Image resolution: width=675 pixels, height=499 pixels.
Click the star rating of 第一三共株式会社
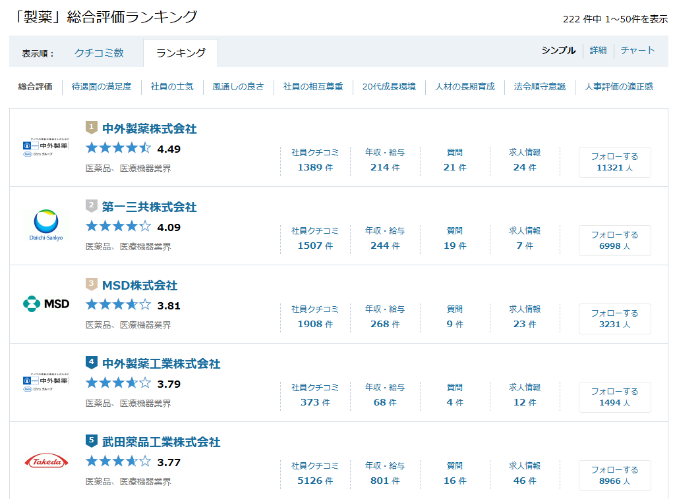coord(119,226)
